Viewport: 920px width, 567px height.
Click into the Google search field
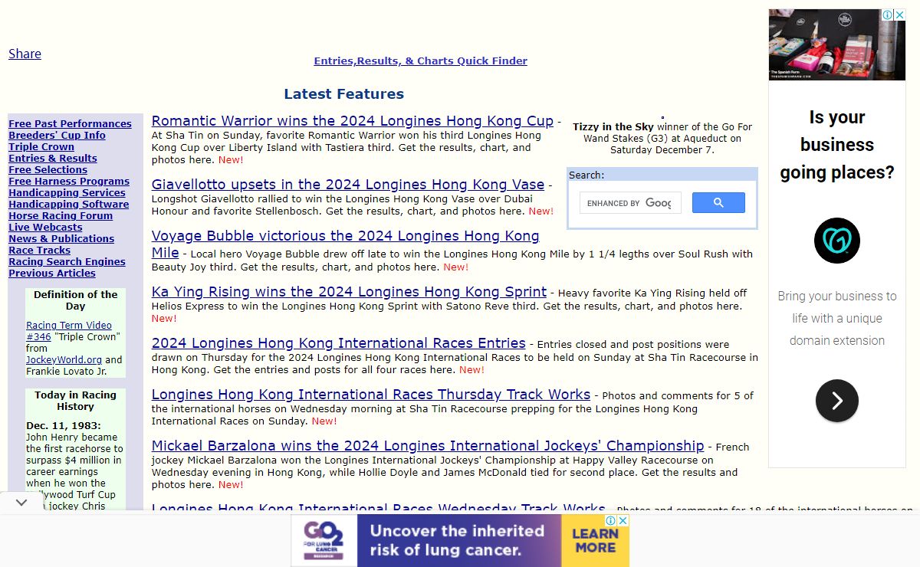(x=630, y=203)
